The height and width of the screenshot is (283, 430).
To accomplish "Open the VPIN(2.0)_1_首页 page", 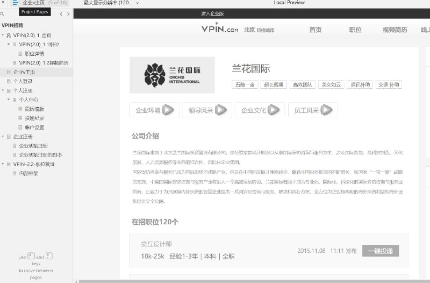I will click(32, 36).
